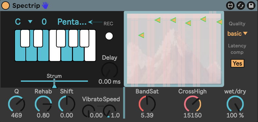Toggle the Spectrip device activator circle
Viewport: 258px width, 122px height.
coord(6,6)
